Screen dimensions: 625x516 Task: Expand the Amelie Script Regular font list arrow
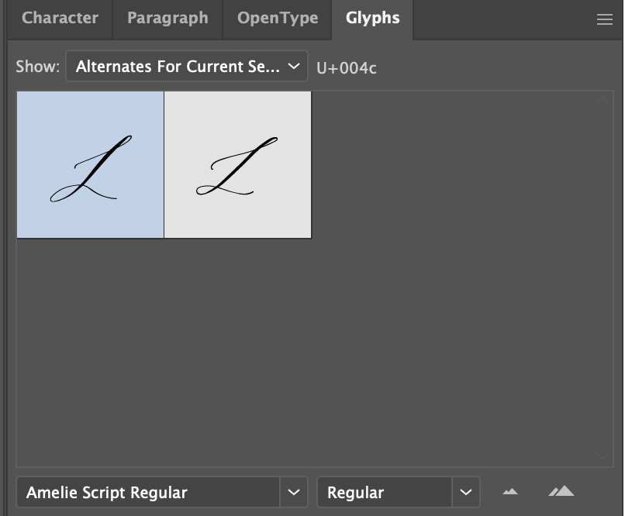tap(294, 492)
